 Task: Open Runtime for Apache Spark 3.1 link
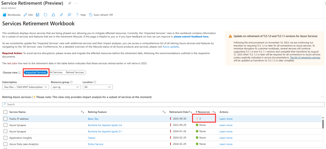[x=105, y=131]
